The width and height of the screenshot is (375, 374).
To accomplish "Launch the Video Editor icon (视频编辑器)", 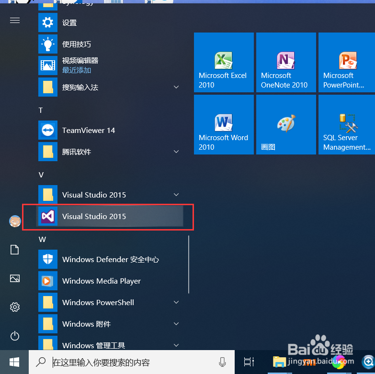I will pos(48,66).
